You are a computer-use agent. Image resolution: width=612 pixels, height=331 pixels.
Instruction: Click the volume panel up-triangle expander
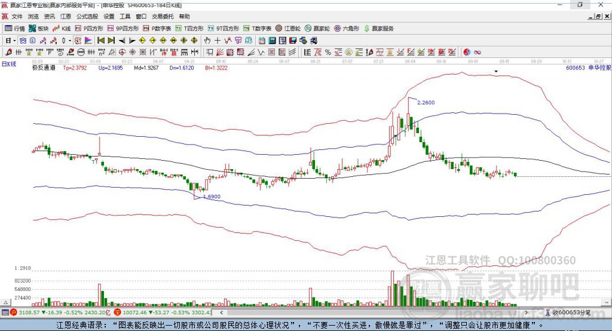[x=5, y=302]
